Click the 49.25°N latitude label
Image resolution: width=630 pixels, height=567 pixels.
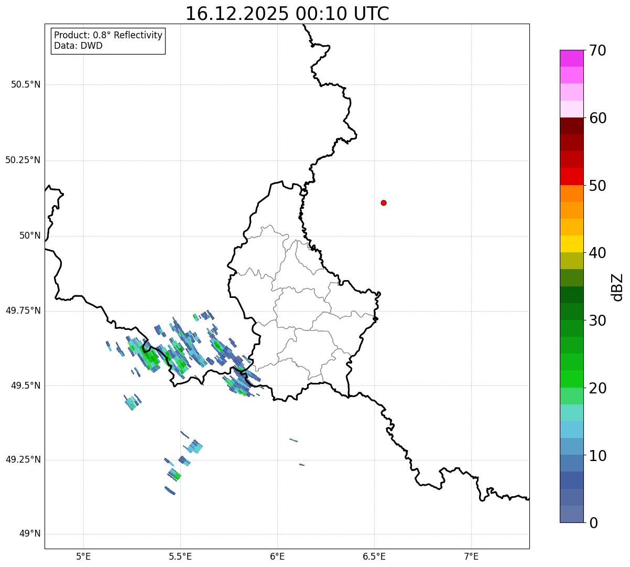pyautogui.click(x=23, y=459)
